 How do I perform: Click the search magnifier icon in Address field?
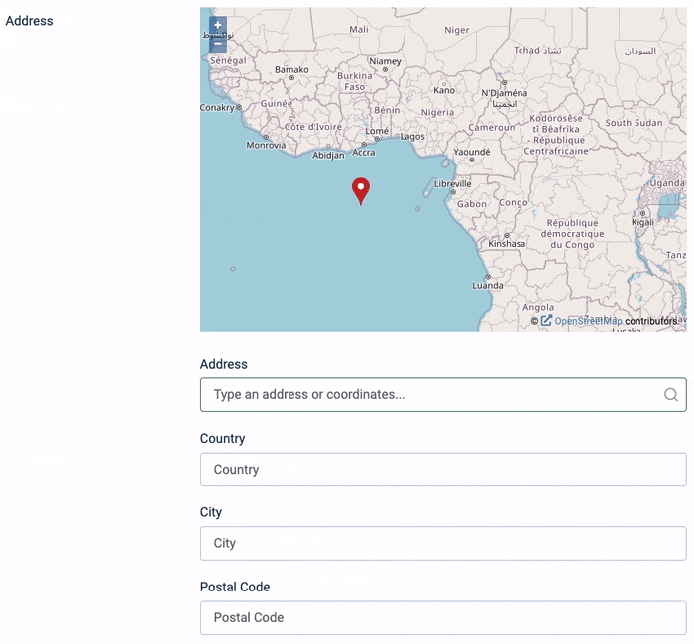(671, 394)
